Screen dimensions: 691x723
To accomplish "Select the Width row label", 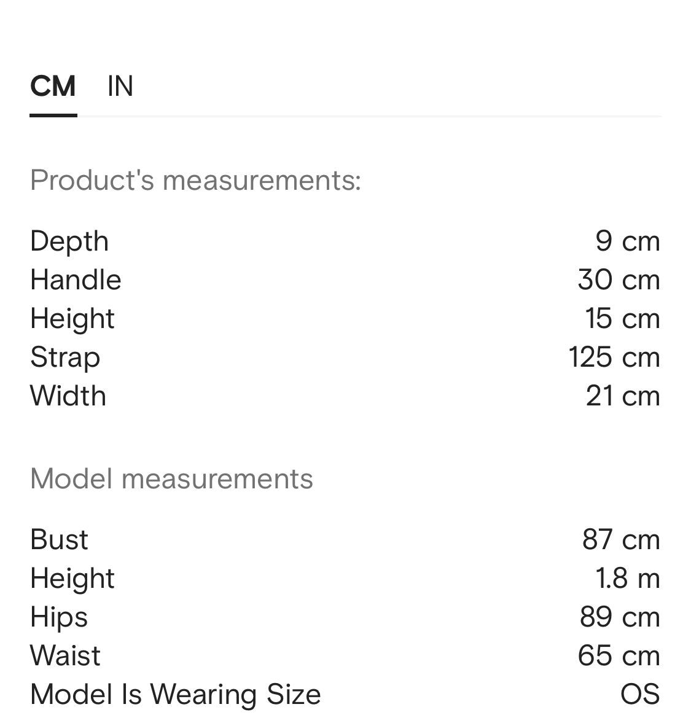I will click(x=68, y=396).
